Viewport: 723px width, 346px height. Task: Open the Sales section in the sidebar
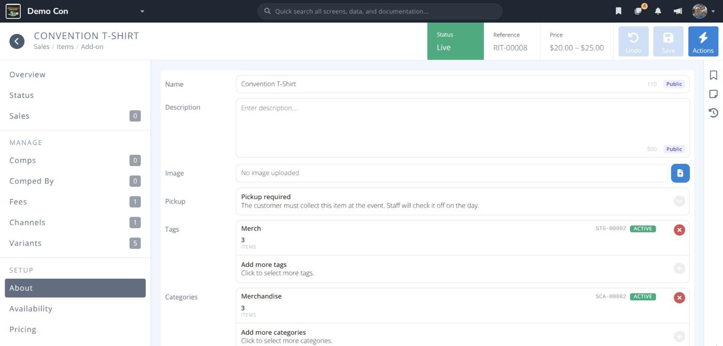[x=75, y=116]
